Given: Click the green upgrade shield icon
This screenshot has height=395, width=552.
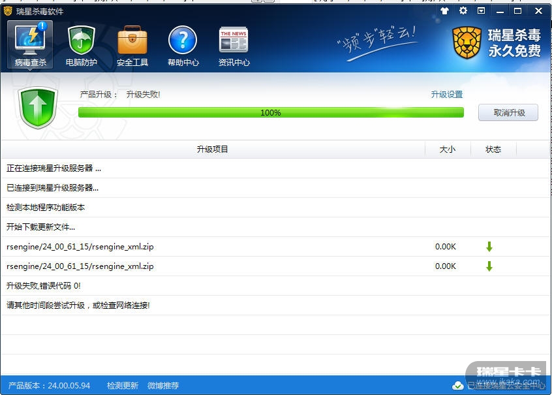Looking at the screenshot, I should pos(38,107).
